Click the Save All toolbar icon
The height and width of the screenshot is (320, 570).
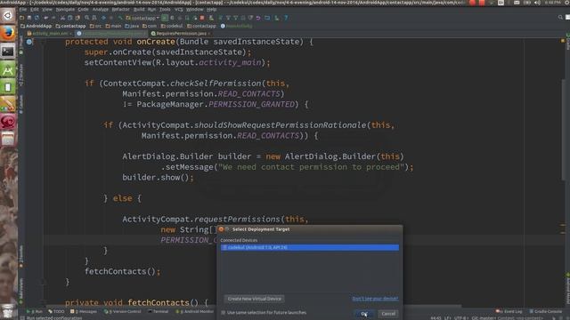click(29, 18)
